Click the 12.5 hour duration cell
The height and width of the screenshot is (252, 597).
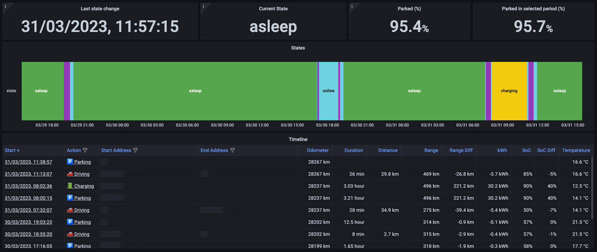354,222
